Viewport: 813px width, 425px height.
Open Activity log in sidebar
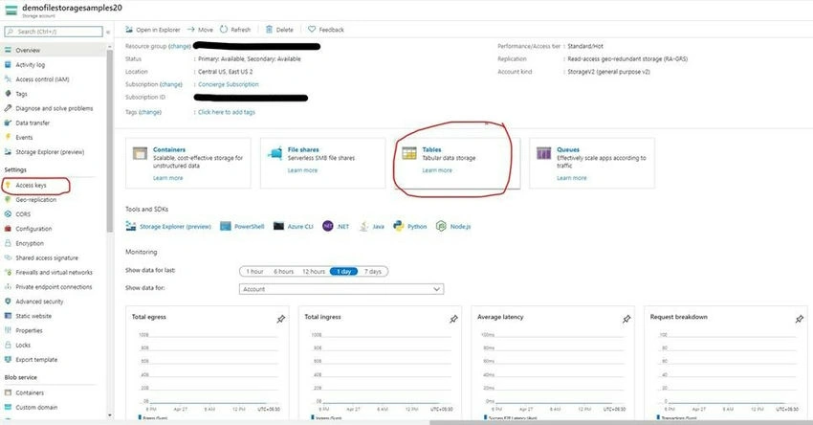[x=30, y=65]
